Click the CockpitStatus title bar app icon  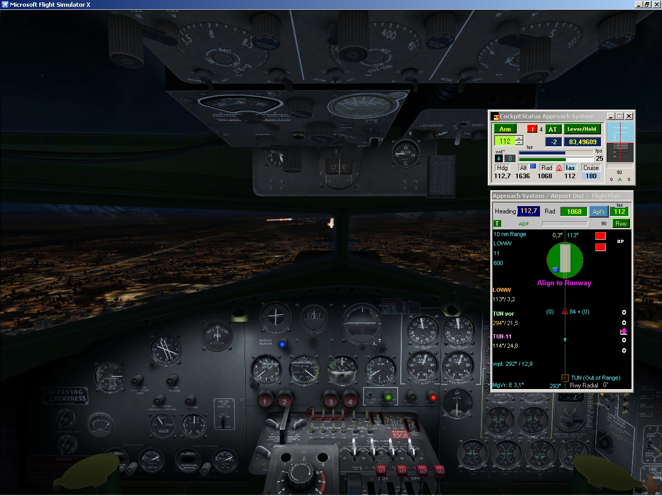pyautogui.click(x=495, y=116)
